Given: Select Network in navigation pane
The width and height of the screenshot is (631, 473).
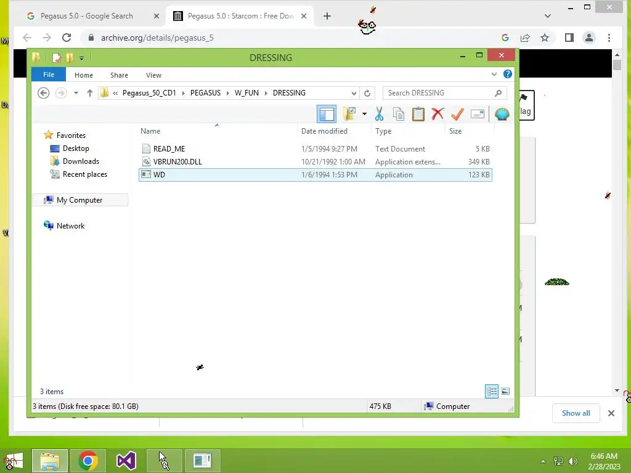Looking at the screenshot, I should (x=70, y=225).
